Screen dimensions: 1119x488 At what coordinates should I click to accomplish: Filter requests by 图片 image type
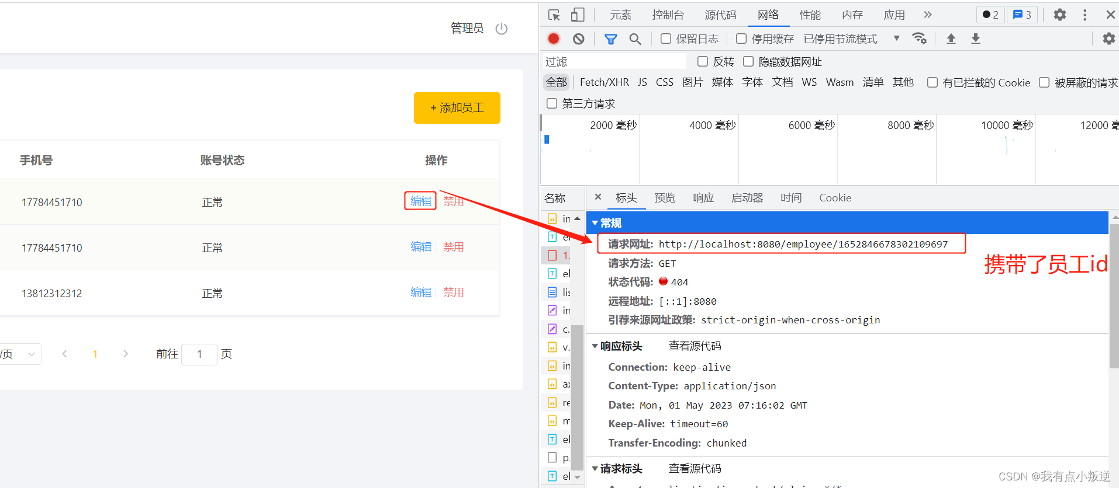point(692,82)
